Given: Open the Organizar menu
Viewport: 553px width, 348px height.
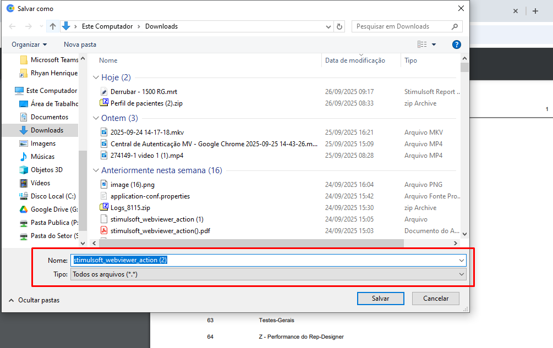Looking at the screenshot, I should (29, 45).
